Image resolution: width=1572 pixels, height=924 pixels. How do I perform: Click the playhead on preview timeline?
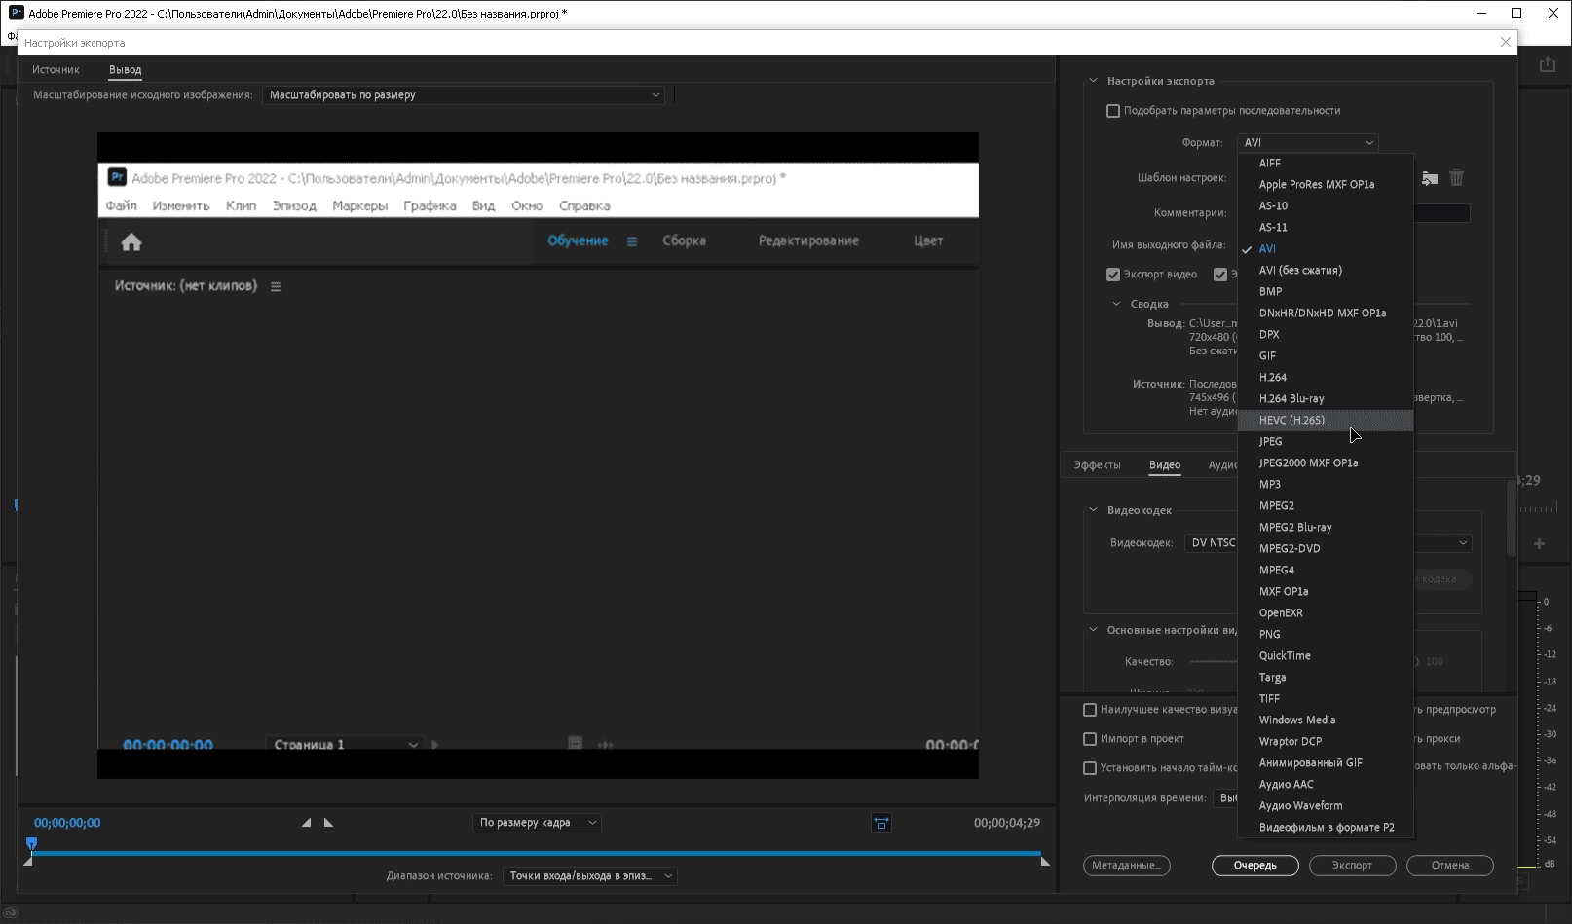click(x=31, y=844)
